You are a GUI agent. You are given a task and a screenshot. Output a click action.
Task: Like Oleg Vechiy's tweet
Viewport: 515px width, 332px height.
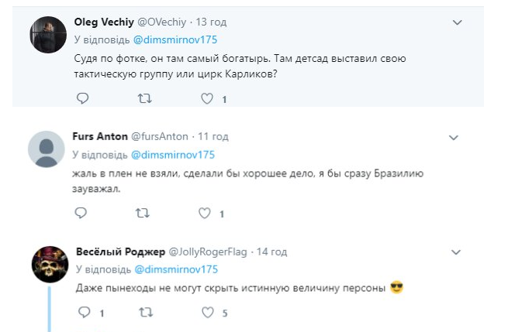[207, 98]
